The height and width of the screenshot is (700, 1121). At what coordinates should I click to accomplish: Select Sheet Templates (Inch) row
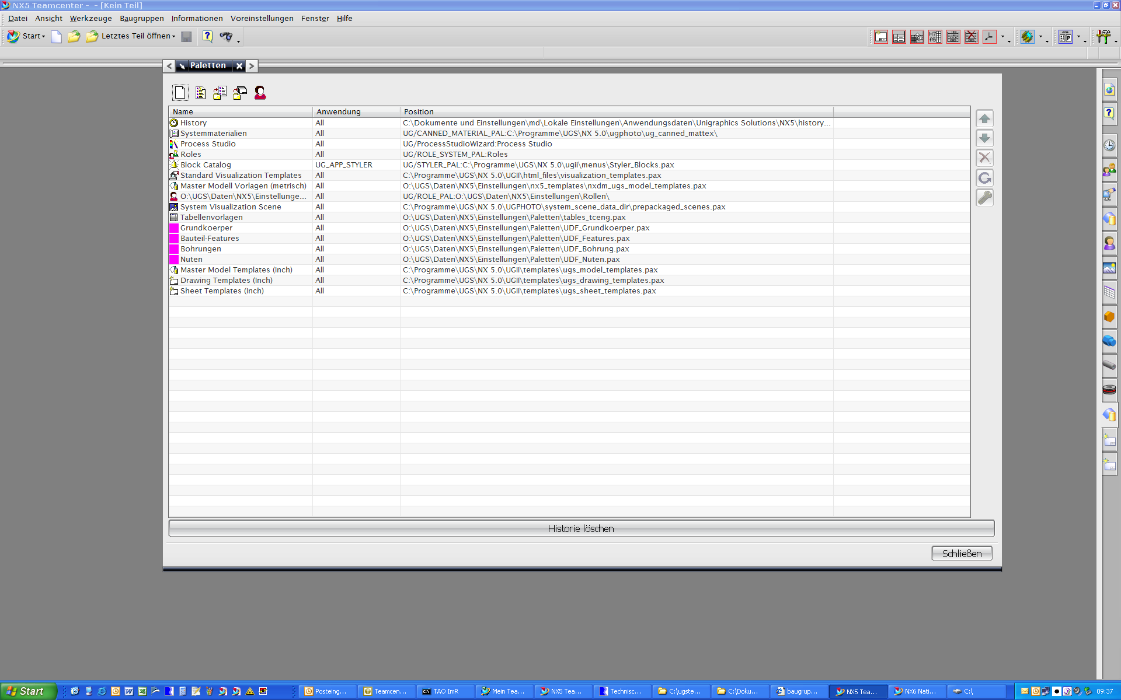coord(569,290)
